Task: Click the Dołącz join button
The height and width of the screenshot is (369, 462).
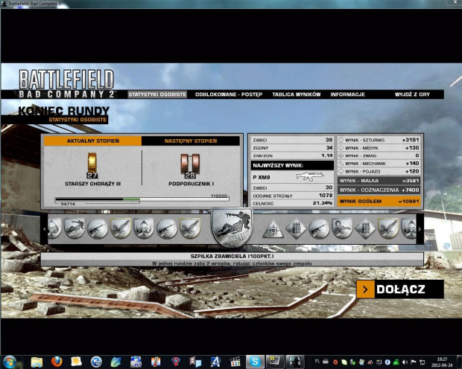Action: click(x=400, y=289)
